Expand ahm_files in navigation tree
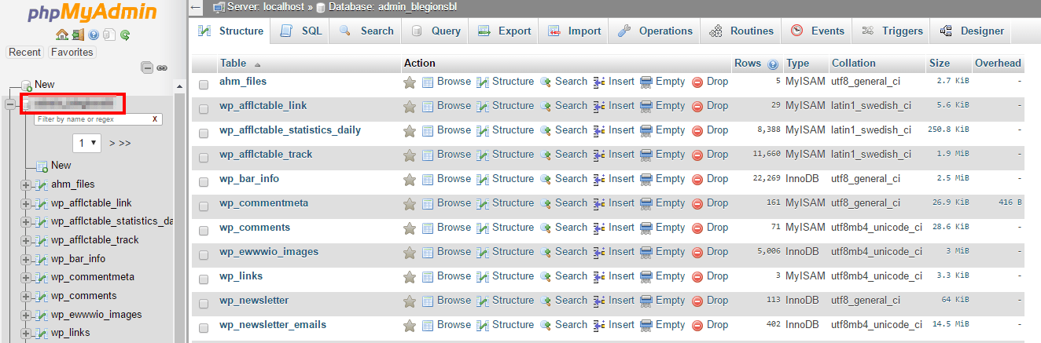 tap(26, 184)
